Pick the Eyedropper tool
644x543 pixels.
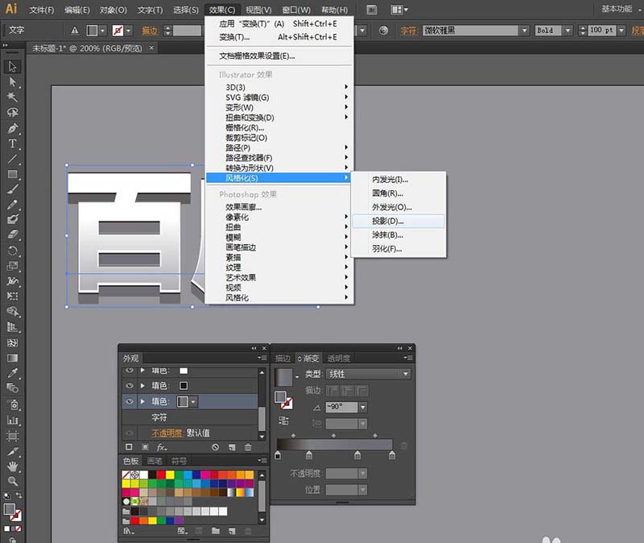(12, 373)
